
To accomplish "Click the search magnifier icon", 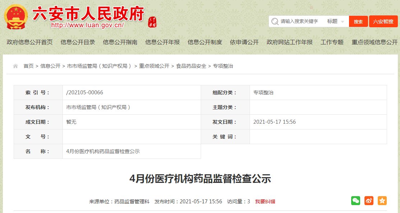I will click(x=275, y=22).
